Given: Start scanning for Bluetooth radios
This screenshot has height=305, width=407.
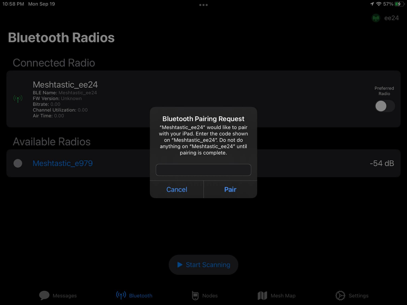Looking at the screenshot, I should point(203,265).
